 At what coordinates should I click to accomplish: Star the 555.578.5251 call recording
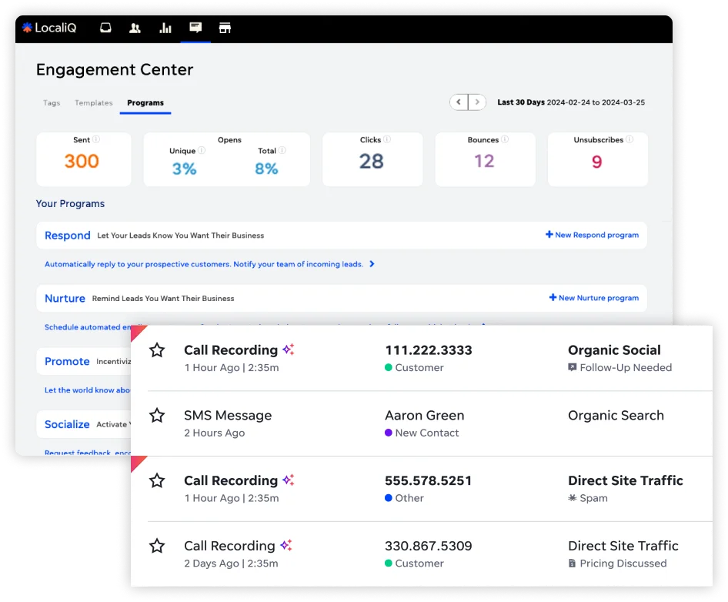coord(158,480)
